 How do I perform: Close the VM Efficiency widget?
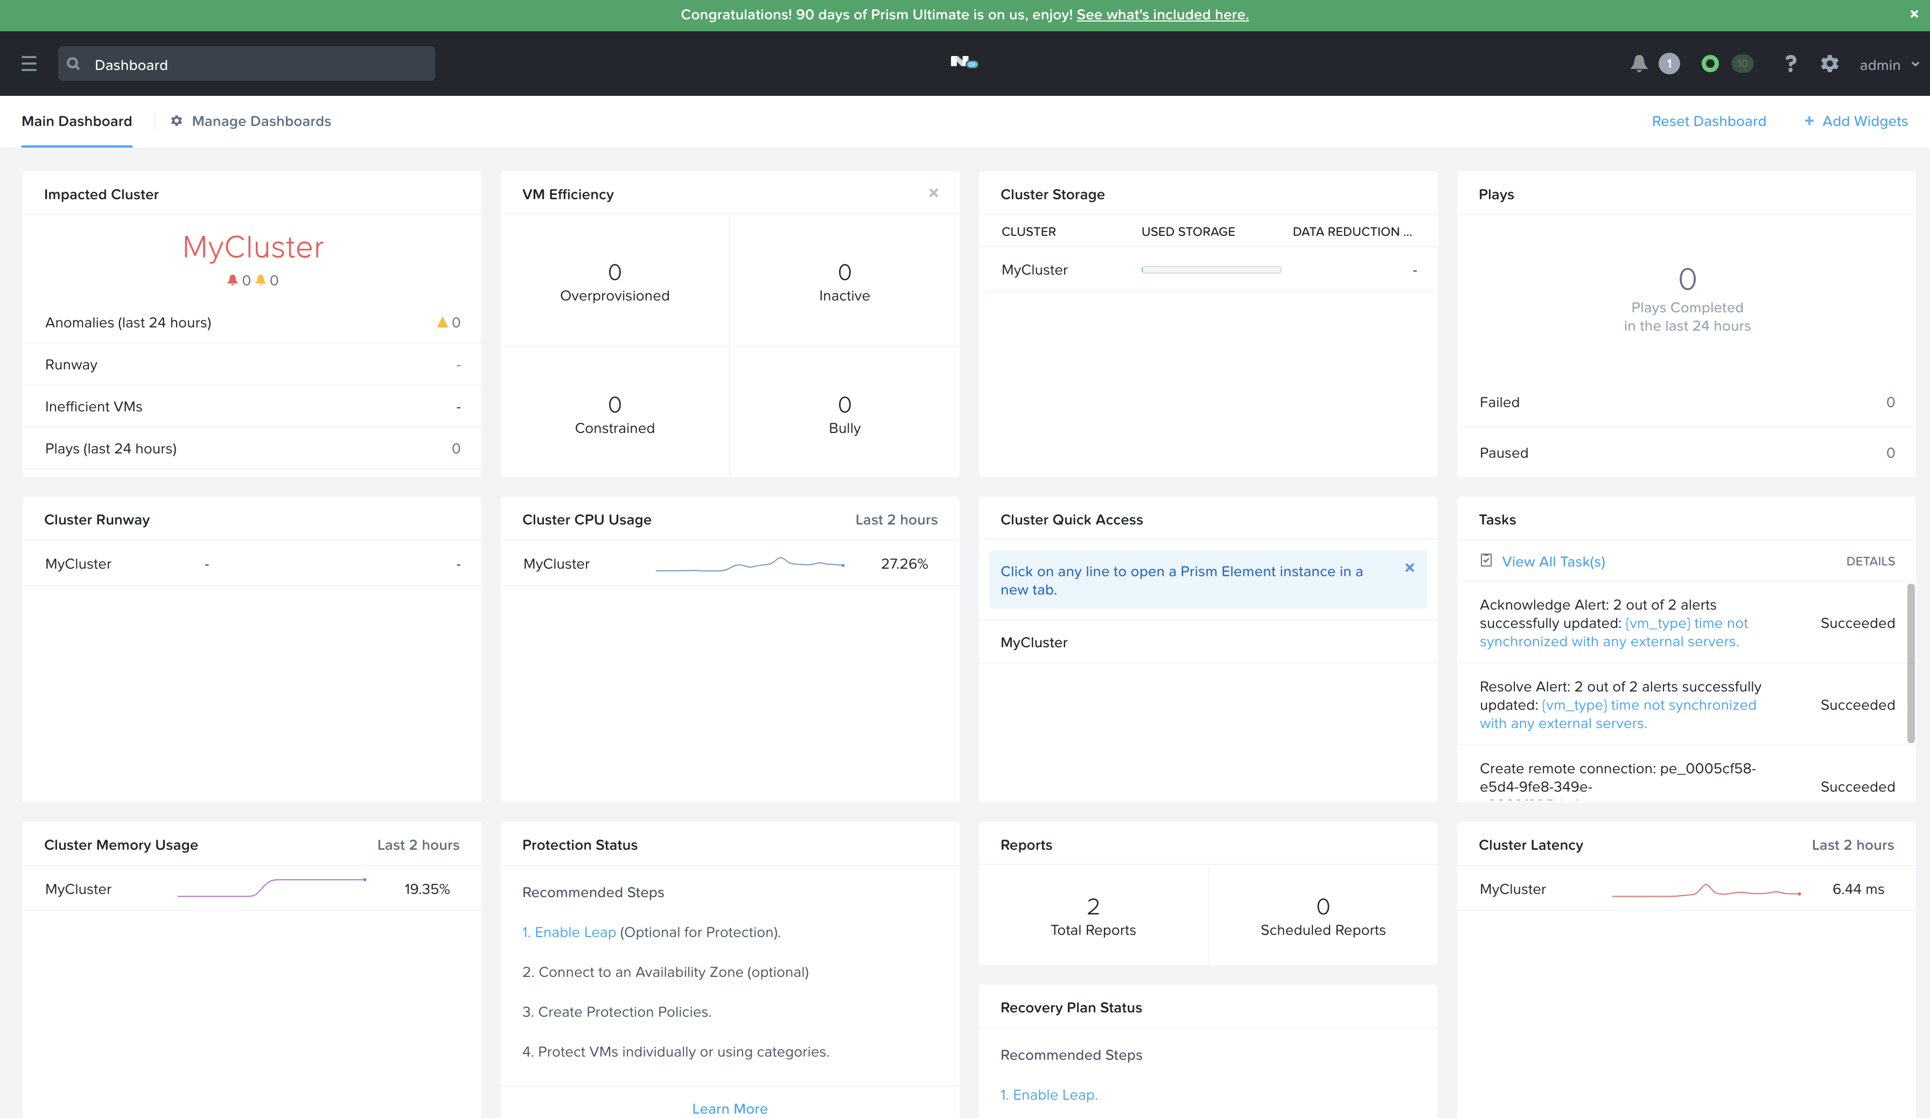tap(934, 193)
